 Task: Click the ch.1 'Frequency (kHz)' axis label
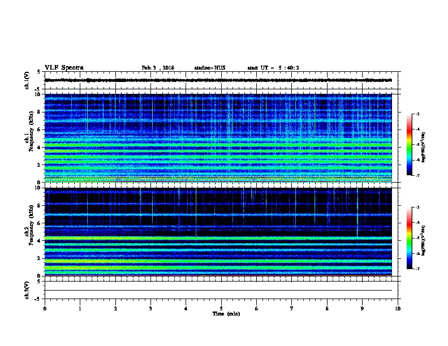click(31, 132)
